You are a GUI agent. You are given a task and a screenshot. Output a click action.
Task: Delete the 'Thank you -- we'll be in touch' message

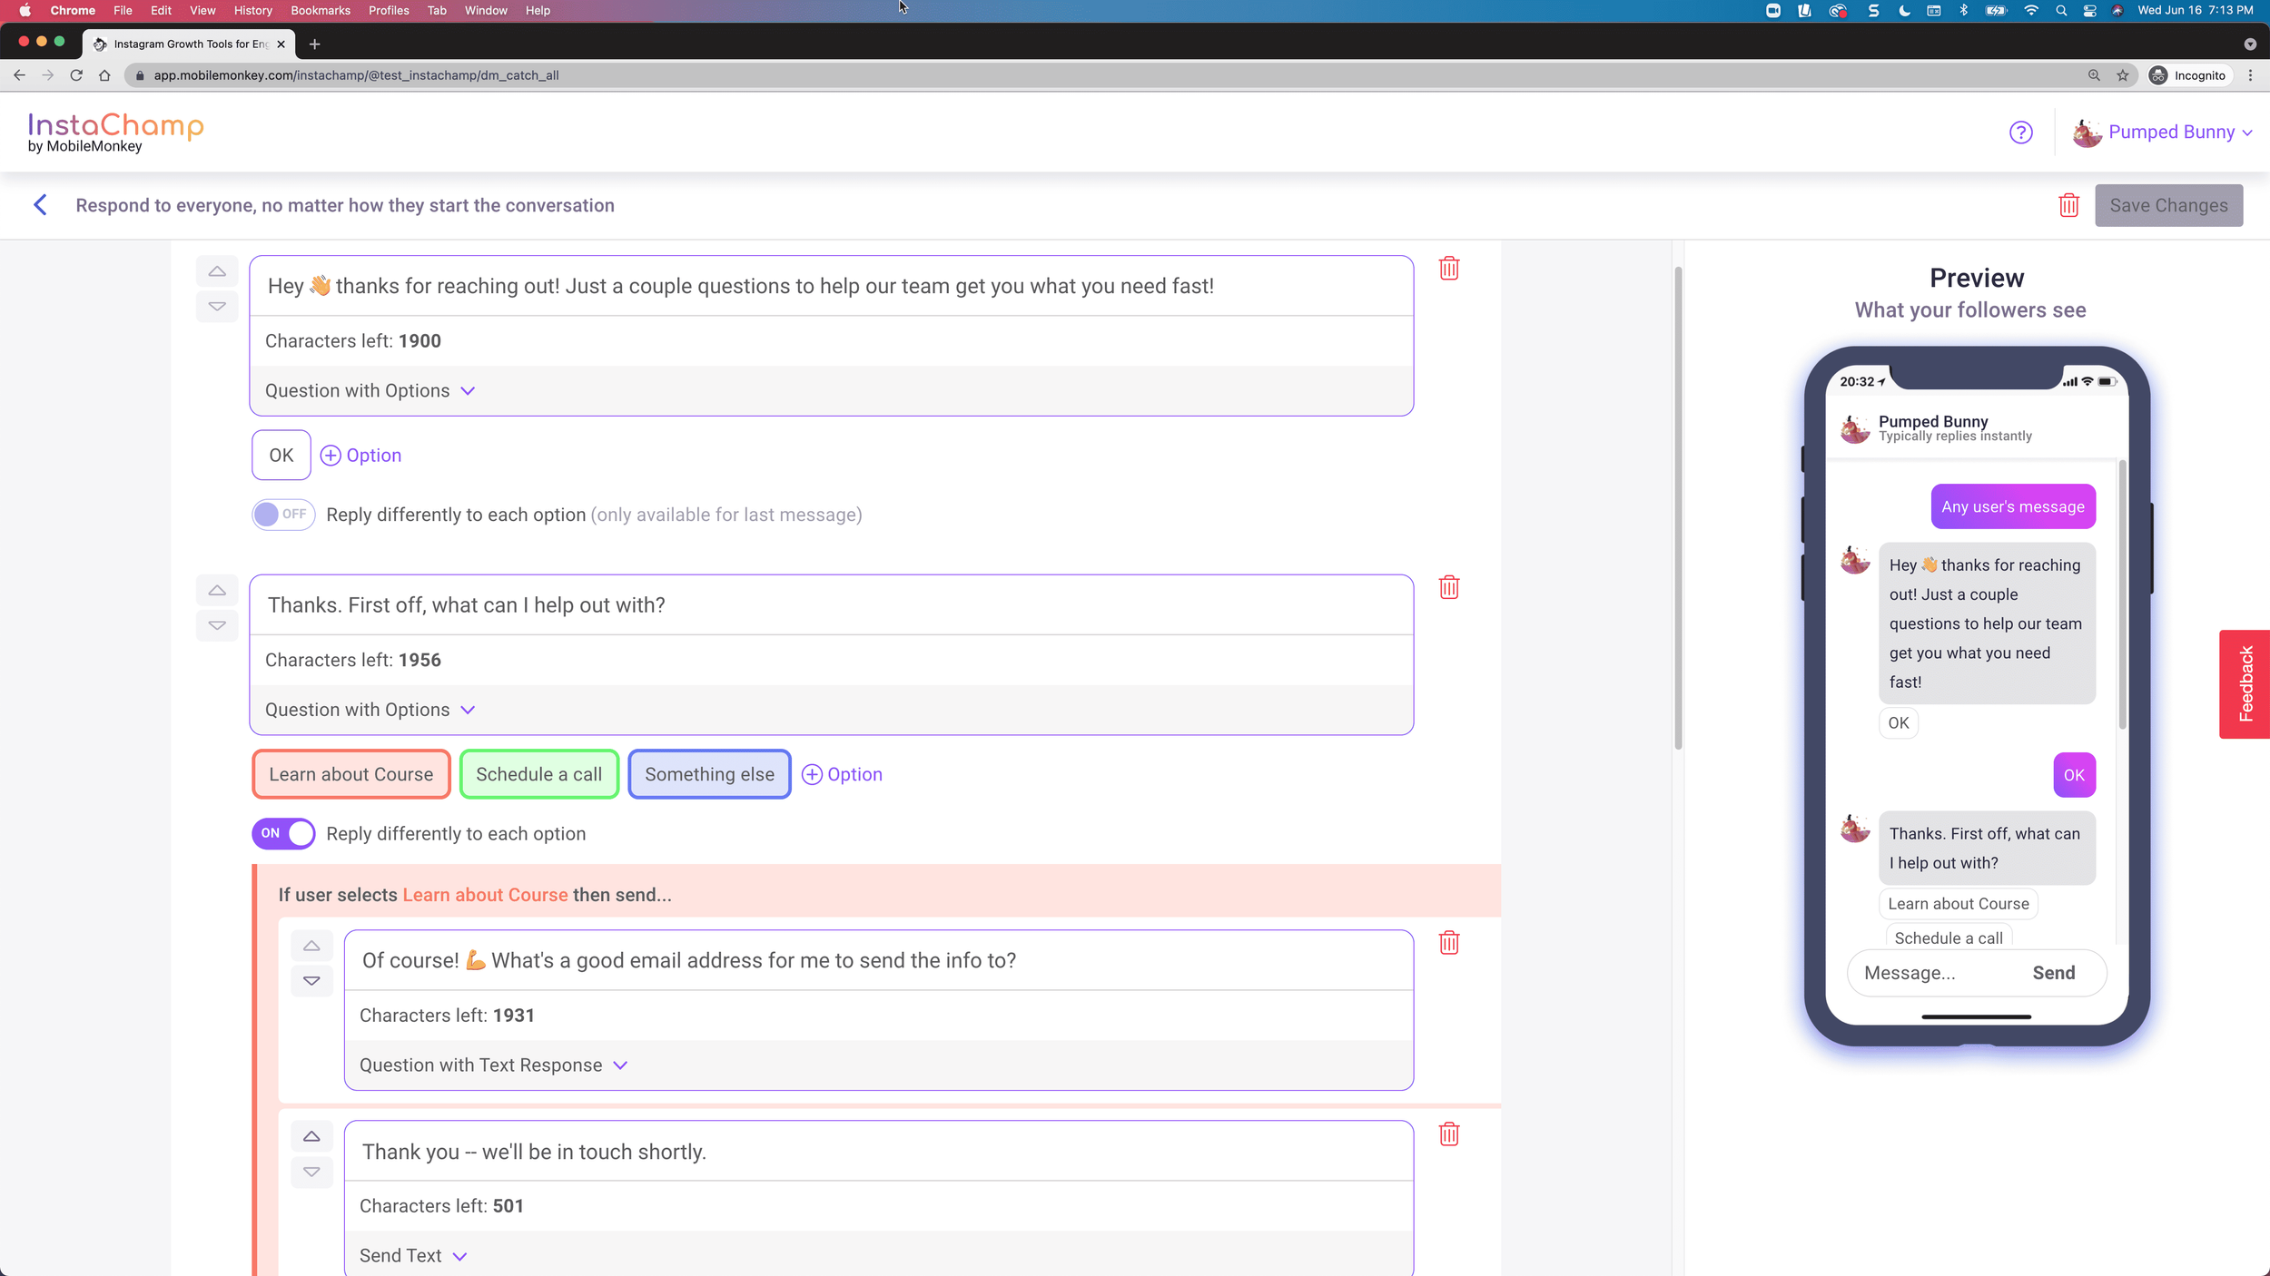click(x=1448, y=1134)
